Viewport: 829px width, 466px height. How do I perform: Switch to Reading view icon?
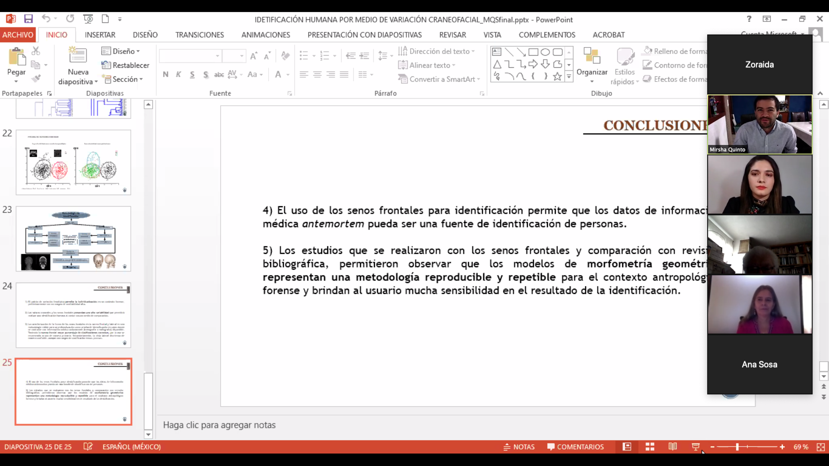[673, 447]
